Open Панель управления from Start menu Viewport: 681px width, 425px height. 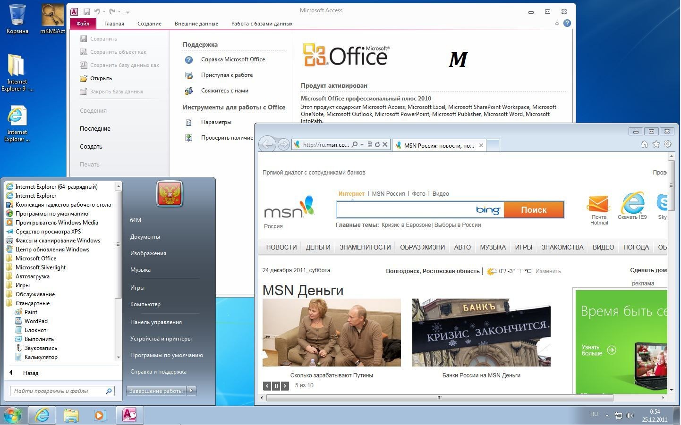[x=156, y=322]
